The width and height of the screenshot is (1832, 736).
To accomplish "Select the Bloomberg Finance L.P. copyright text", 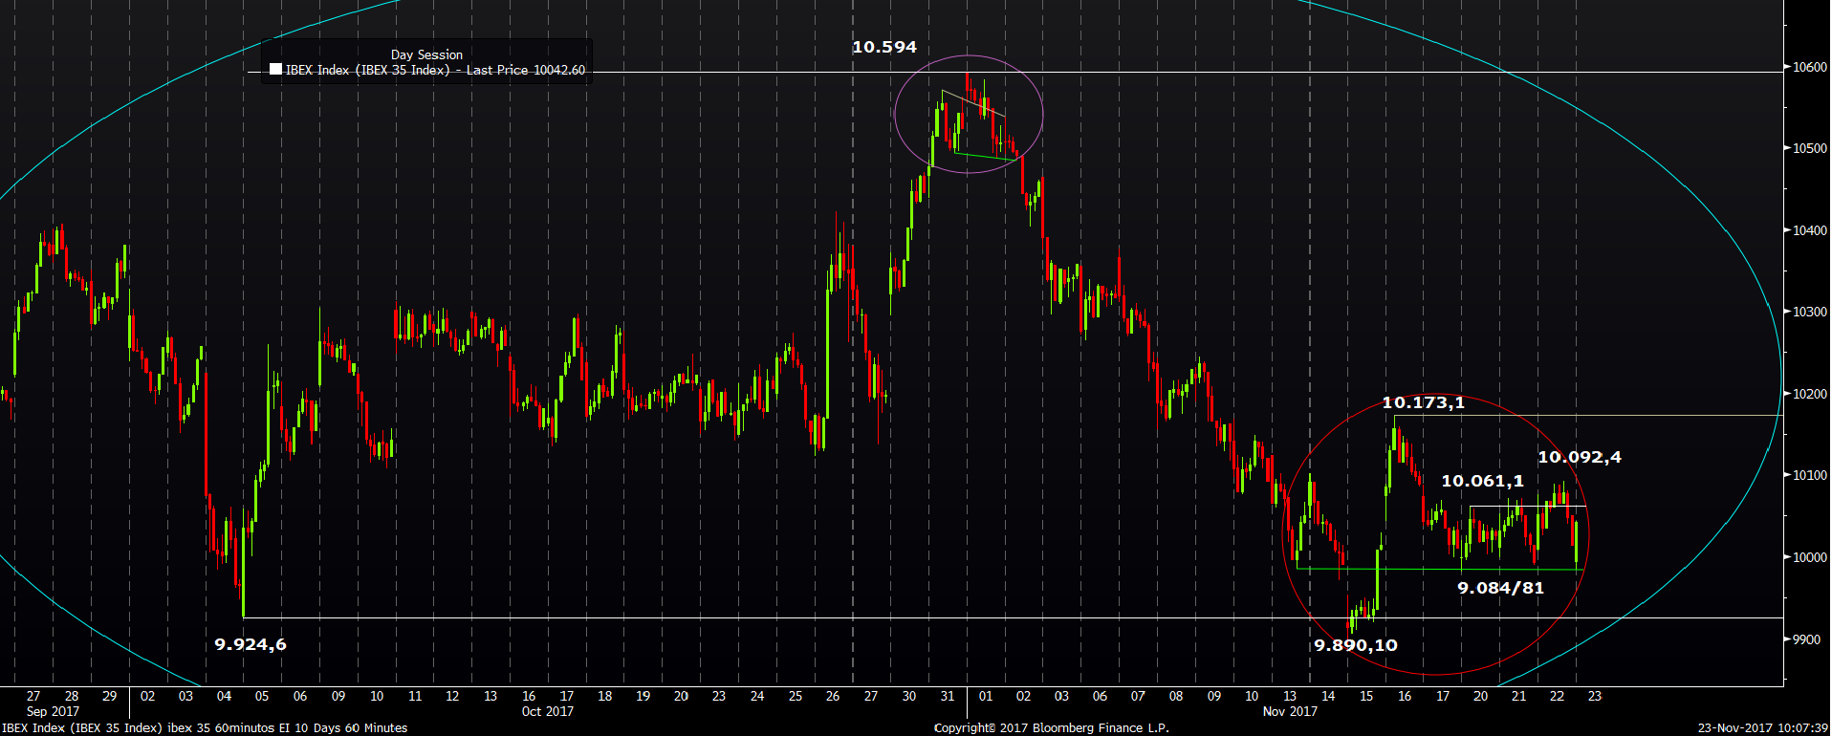I will point(1052,728).
